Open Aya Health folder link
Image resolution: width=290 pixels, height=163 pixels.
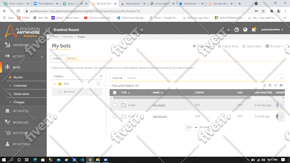pos(159,105)
